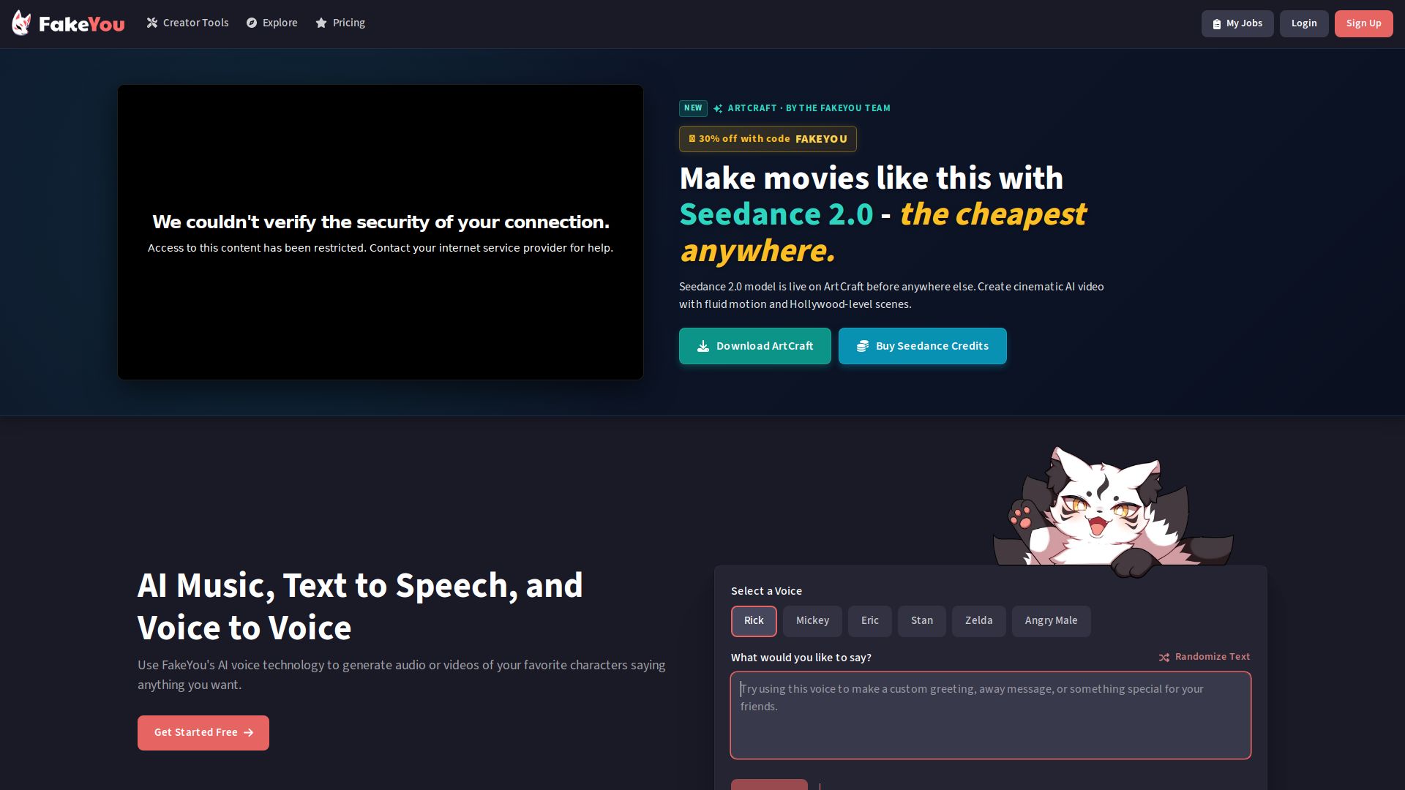Click Randomize Text link
The image size is (1405, 790).
coord(1204,657)
